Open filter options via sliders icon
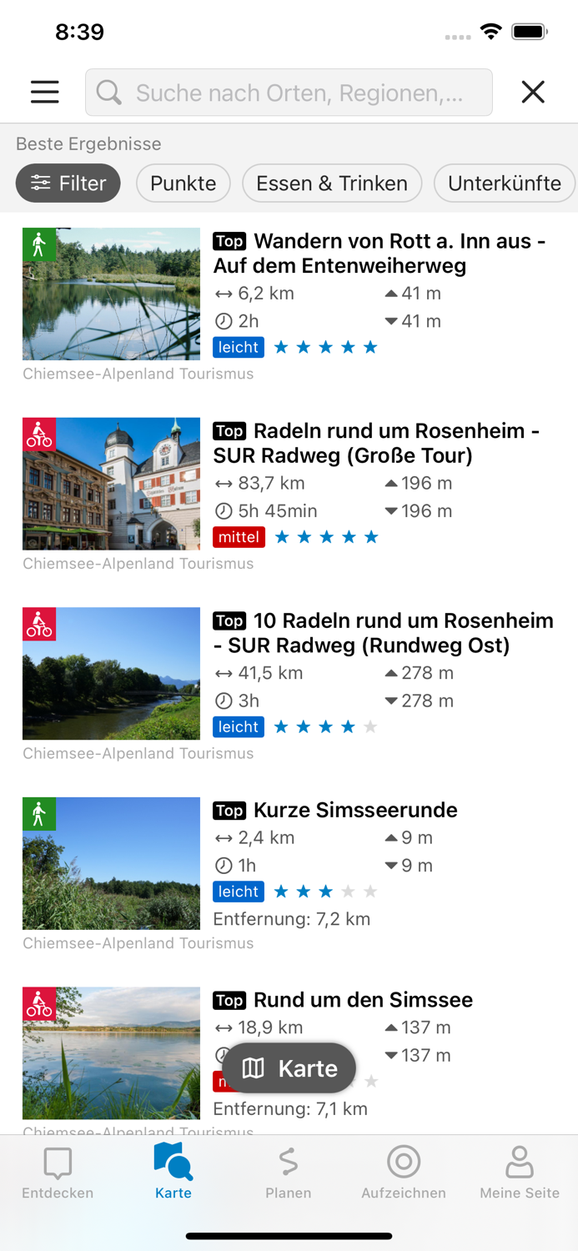The image size is (578, 1251). coord(42,183)
